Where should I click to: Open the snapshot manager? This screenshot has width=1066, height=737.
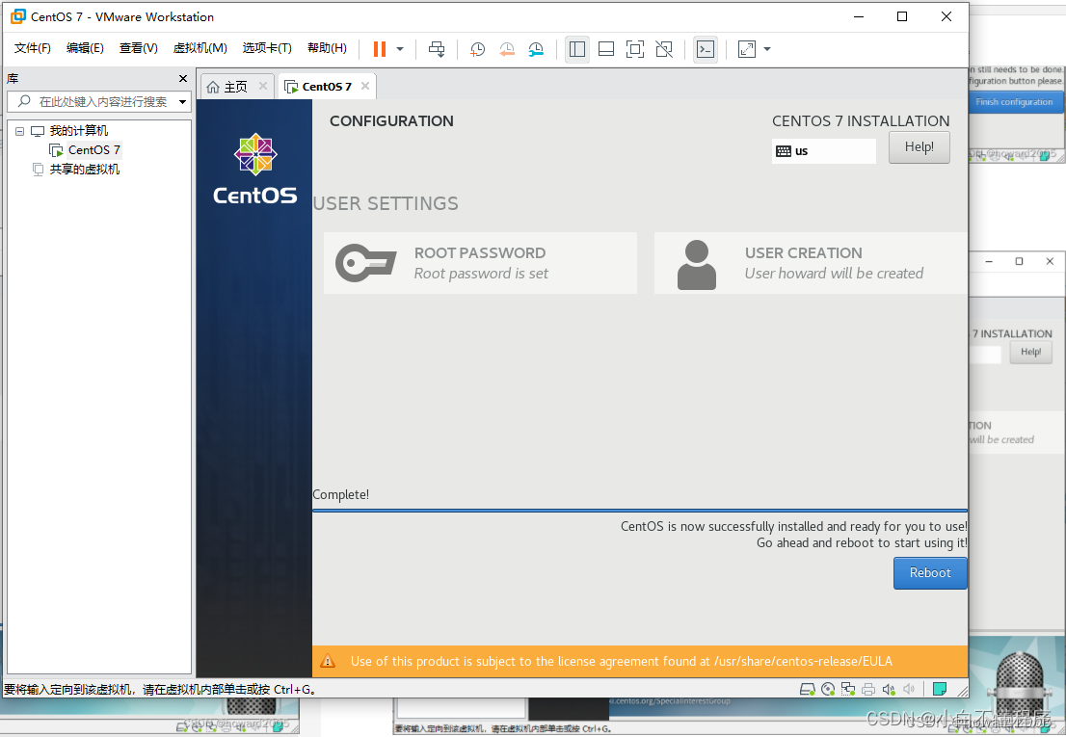tap(537, 49)
